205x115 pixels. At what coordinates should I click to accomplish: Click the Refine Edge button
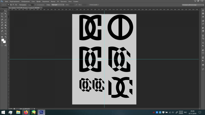[94, 5]
